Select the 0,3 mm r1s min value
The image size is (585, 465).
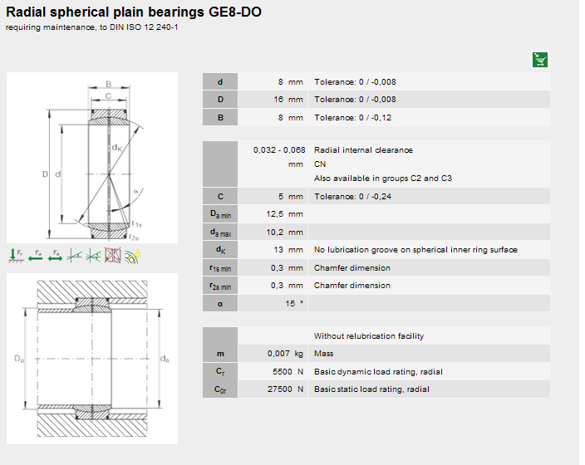[287, 267]
